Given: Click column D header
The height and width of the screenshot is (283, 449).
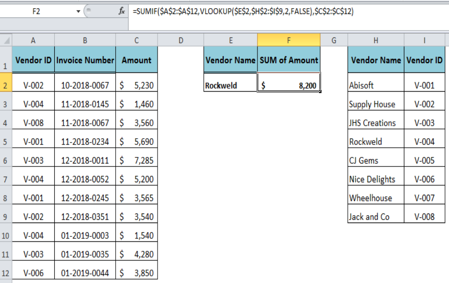Looking at the screenshot, I should point(181,40).
